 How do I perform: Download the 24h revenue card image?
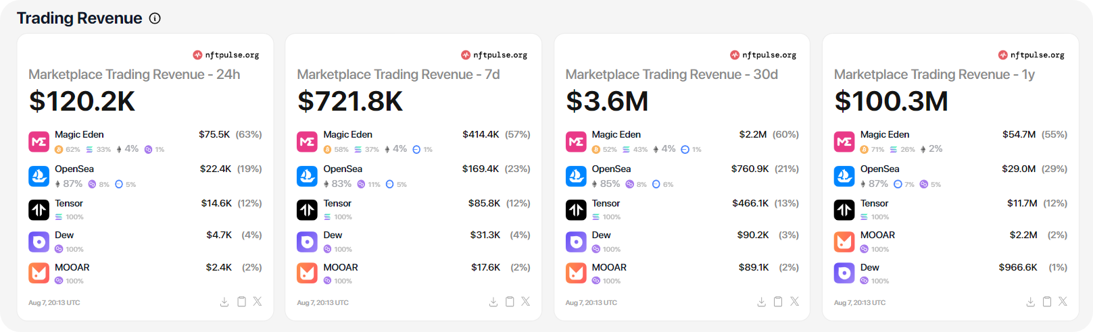(x=224, y=302)
